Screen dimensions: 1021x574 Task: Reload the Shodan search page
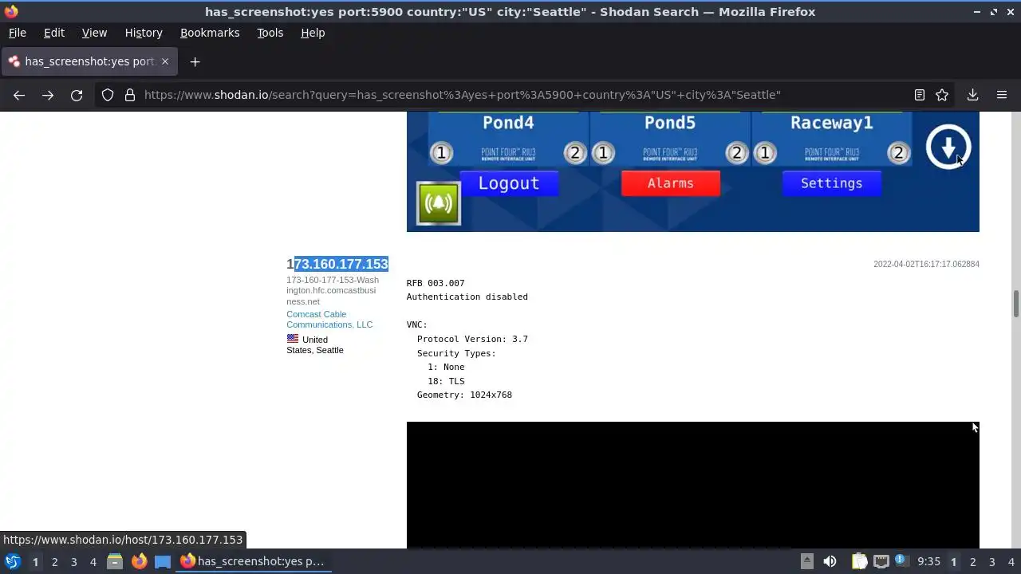77,95
